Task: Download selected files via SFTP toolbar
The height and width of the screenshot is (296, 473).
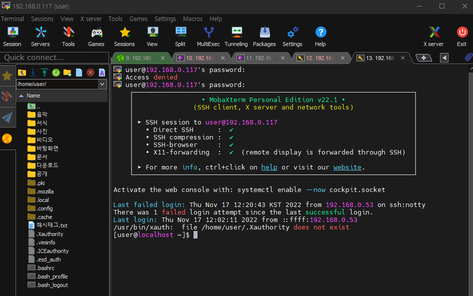Action: [x=33, y=72]
